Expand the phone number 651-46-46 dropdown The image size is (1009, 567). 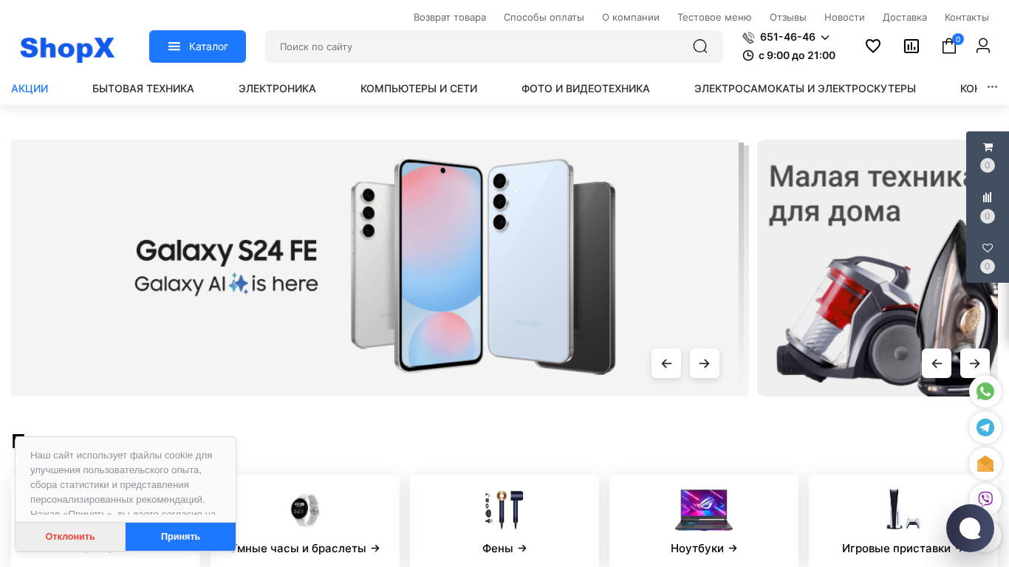pos(825,37)
